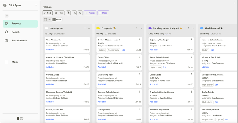Open options for Lorca (Murcia) card
238x123 pixels.
(140, 109)
